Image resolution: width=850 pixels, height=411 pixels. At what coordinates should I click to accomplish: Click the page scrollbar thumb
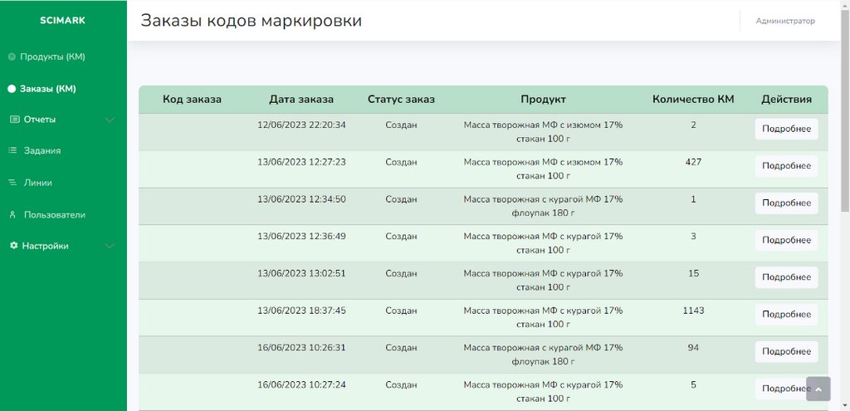coord(845,109)
